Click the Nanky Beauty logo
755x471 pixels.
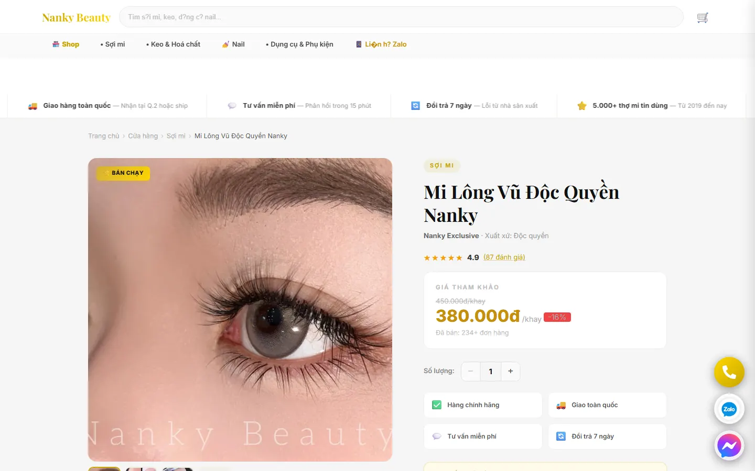76,18
